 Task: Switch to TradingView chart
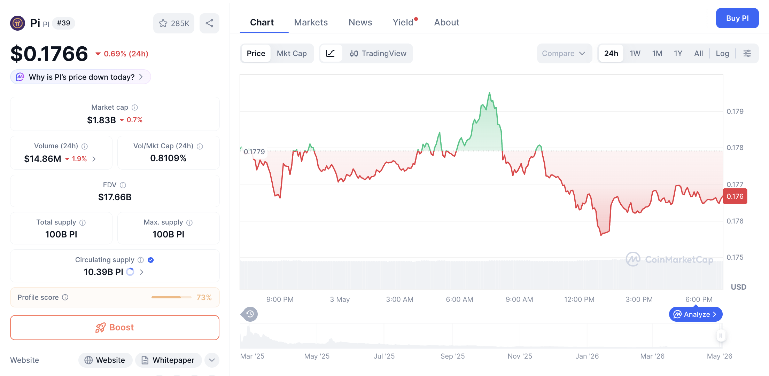pyautogui.click(x=378, y=53)
